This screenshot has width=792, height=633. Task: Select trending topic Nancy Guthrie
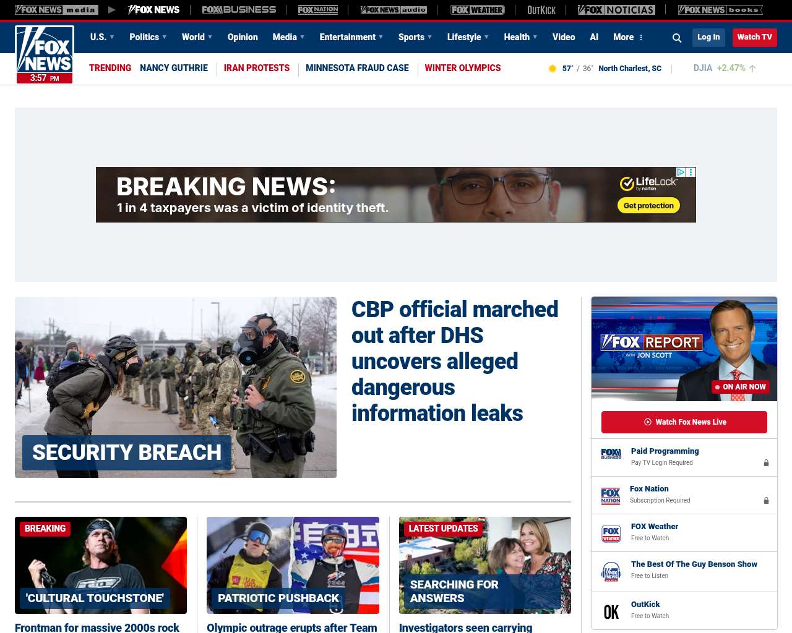(x=174, y=68)
